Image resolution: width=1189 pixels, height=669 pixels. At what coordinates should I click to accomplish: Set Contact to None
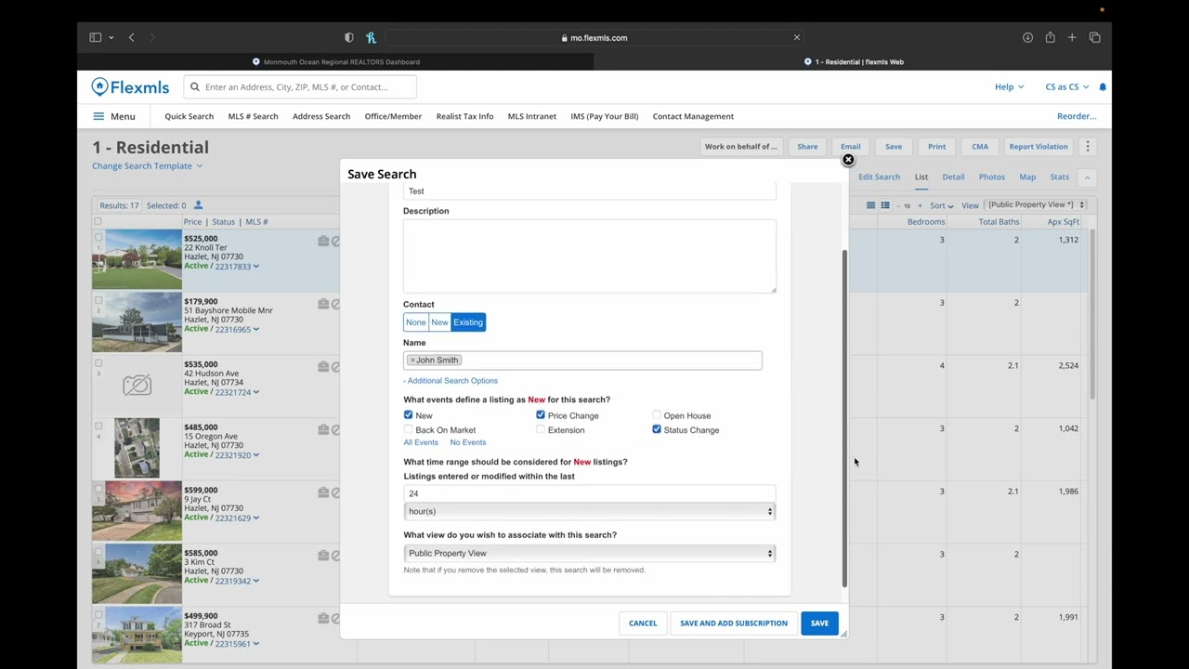point(415,322)
